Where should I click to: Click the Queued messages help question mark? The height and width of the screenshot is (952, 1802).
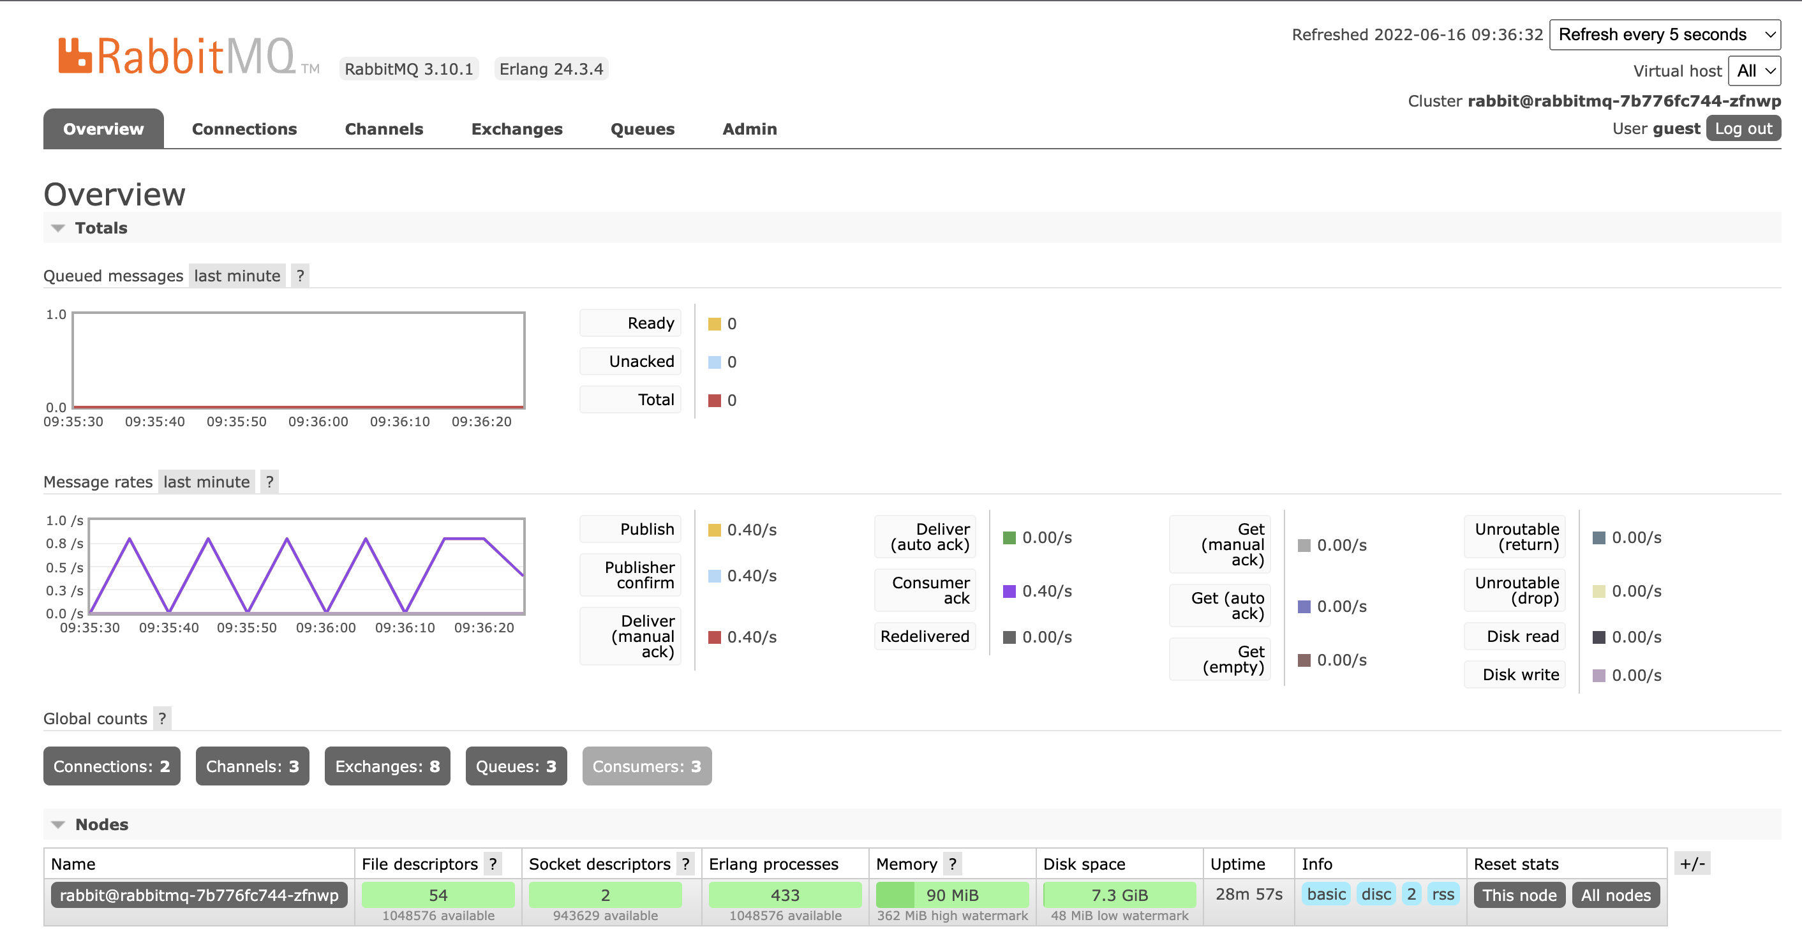(x=300, y=276)
